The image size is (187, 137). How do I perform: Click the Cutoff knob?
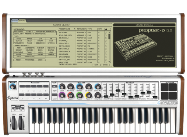tap(62, 87)
